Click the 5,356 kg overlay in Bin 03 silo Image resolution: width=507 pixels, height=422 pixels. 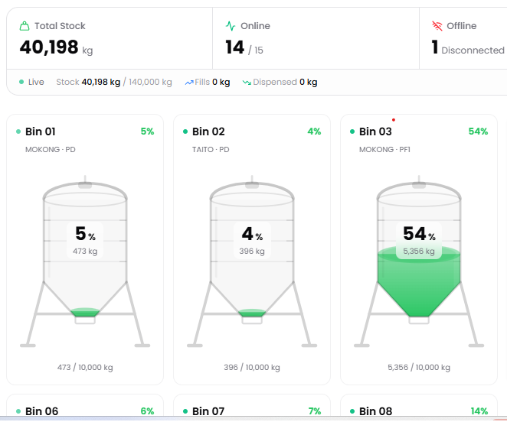click(x=419, y=252)
